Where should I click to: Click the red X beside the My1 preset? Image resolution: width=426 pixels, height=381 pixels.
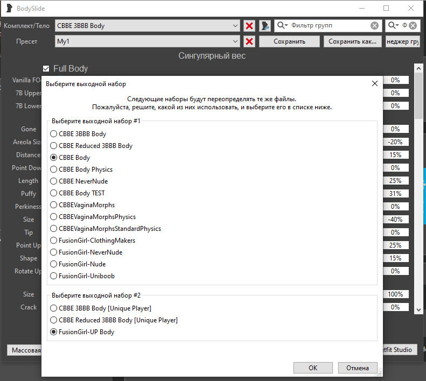249,41
